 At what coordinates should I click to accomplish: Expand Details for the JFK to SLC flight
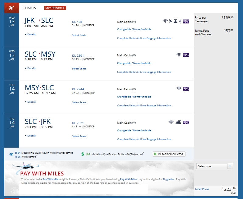31,34
